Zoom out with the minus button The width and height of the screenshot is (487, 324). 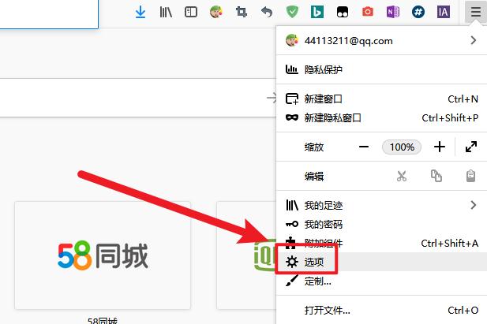pyautogui.click(x=364, y=147)
